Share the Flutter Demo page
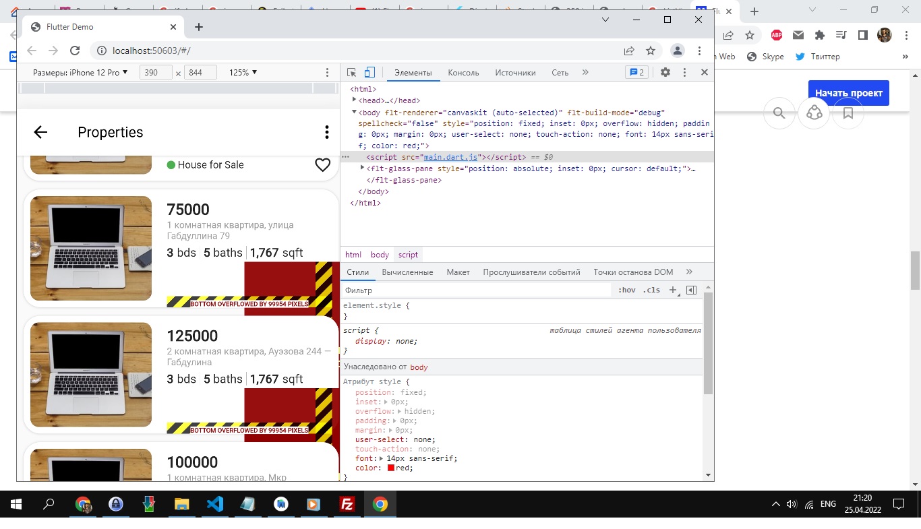Image resolution: width=921 pixels, height=529 pixels. click(629, 51)
